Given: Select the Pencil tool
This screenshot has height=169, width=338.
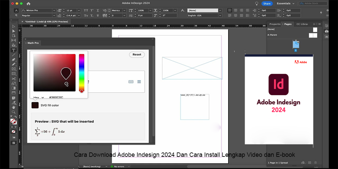Looking at the screenshot, I should 14,64.
